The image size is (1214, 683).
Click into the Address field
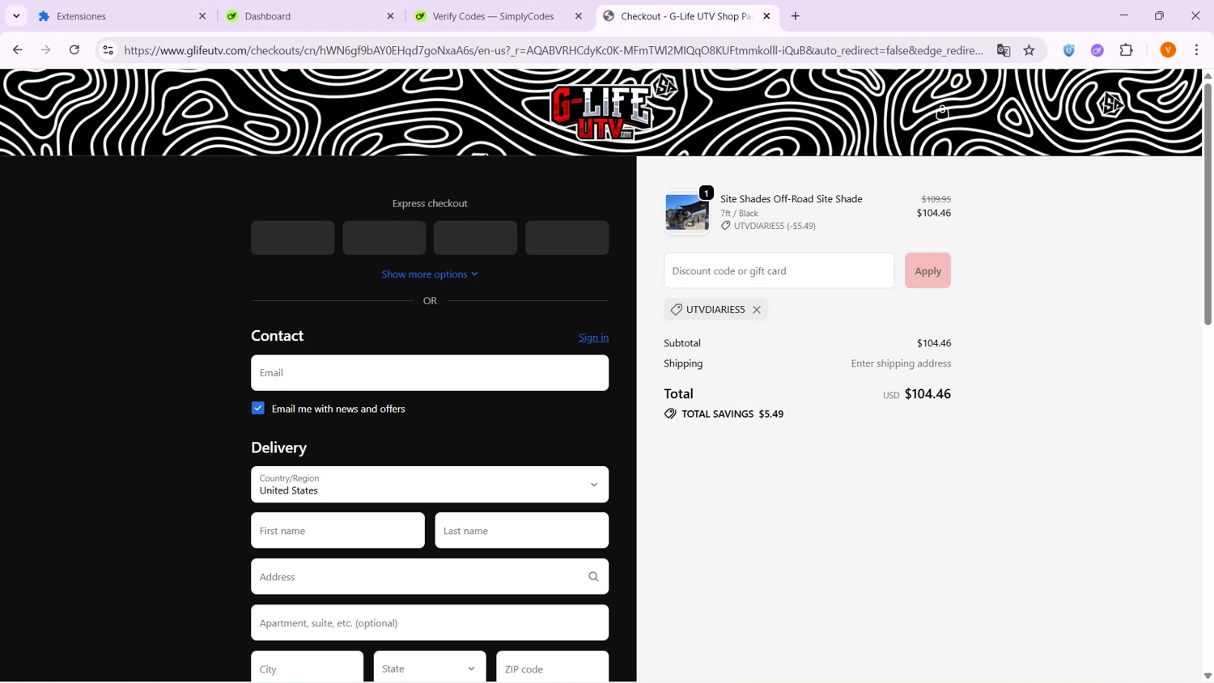point(430,577)
